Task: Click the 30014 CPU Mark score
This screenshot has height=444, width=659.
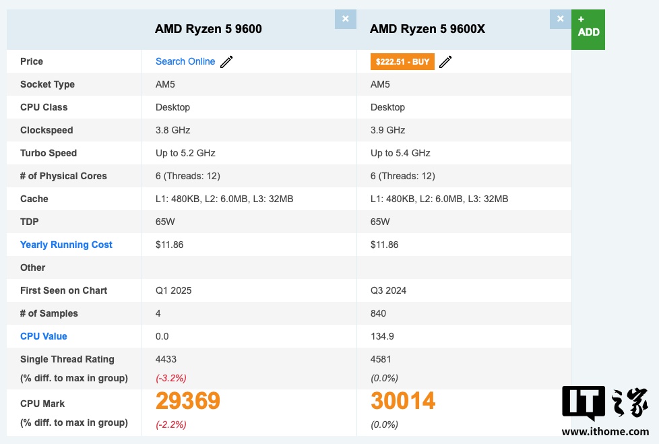Action: 403,401
